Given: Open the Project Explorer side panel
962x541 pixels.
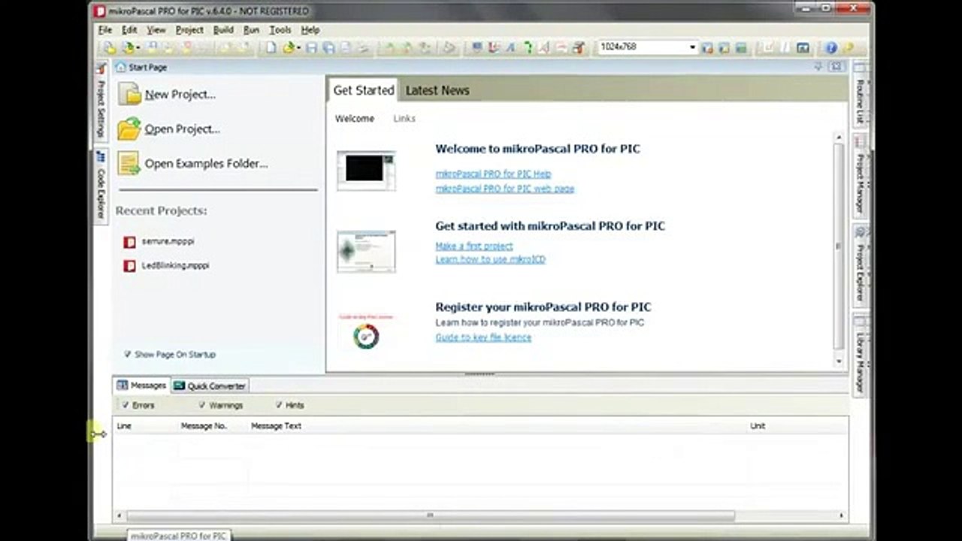Looking at the screenshot, I should [861, 264].
